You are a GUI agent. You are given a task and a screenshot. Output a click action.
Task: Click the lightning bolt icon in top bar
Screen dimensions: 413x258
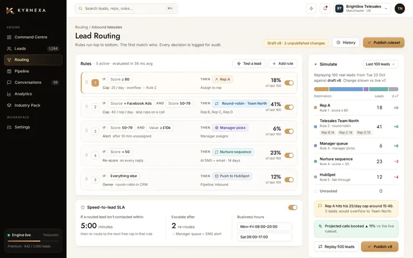coord(311,9)
